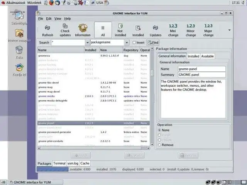Open the Műveletek panel menu
This screenshot has width=247, height=185.
pyautogui.click(x=34, y=3)
